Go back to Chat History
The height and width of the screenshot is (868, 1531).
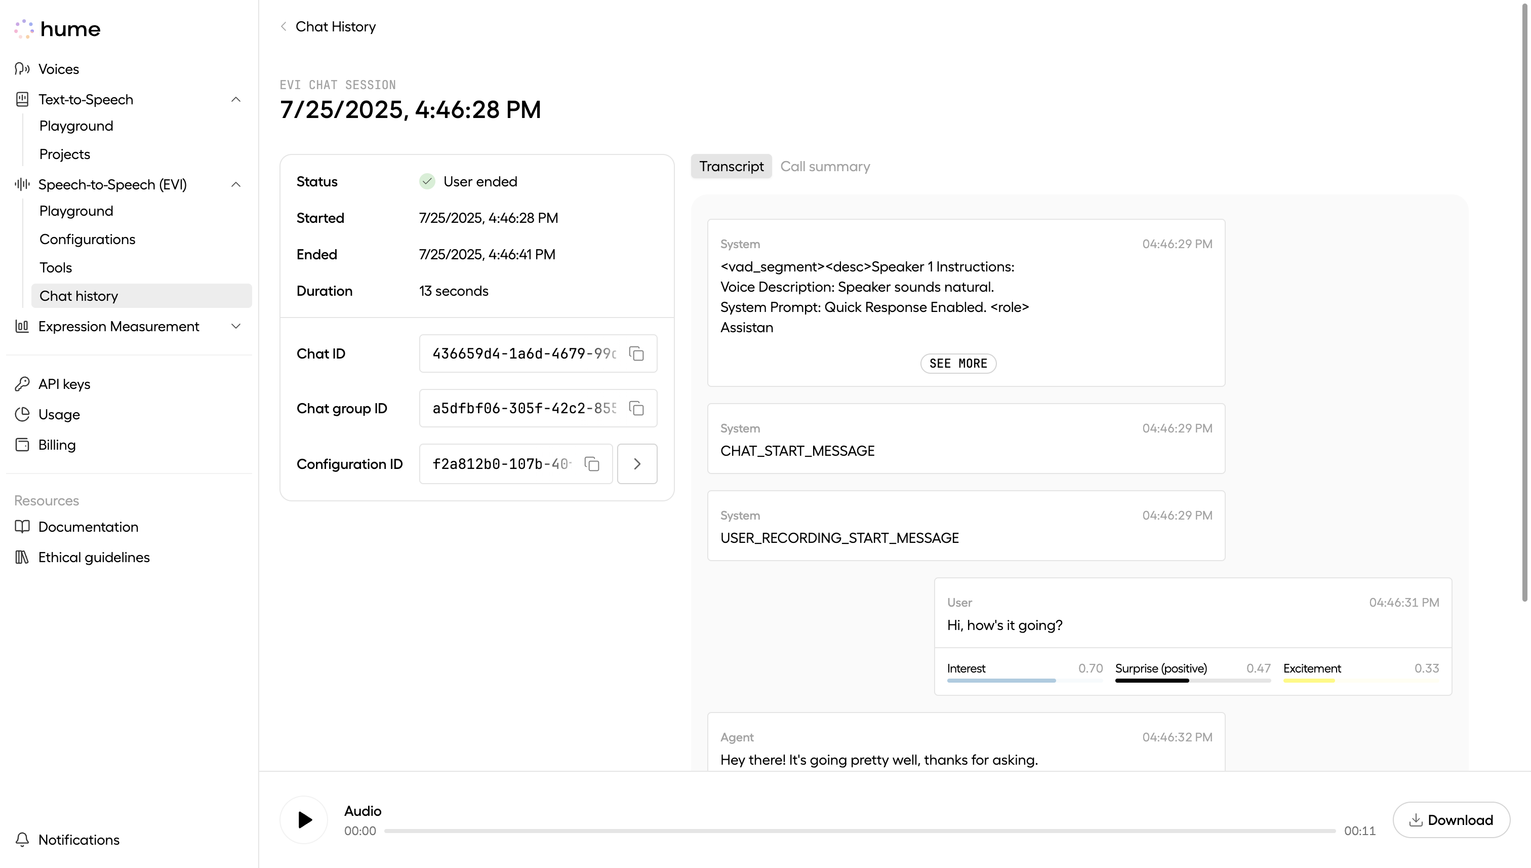[x=328, y=27]
